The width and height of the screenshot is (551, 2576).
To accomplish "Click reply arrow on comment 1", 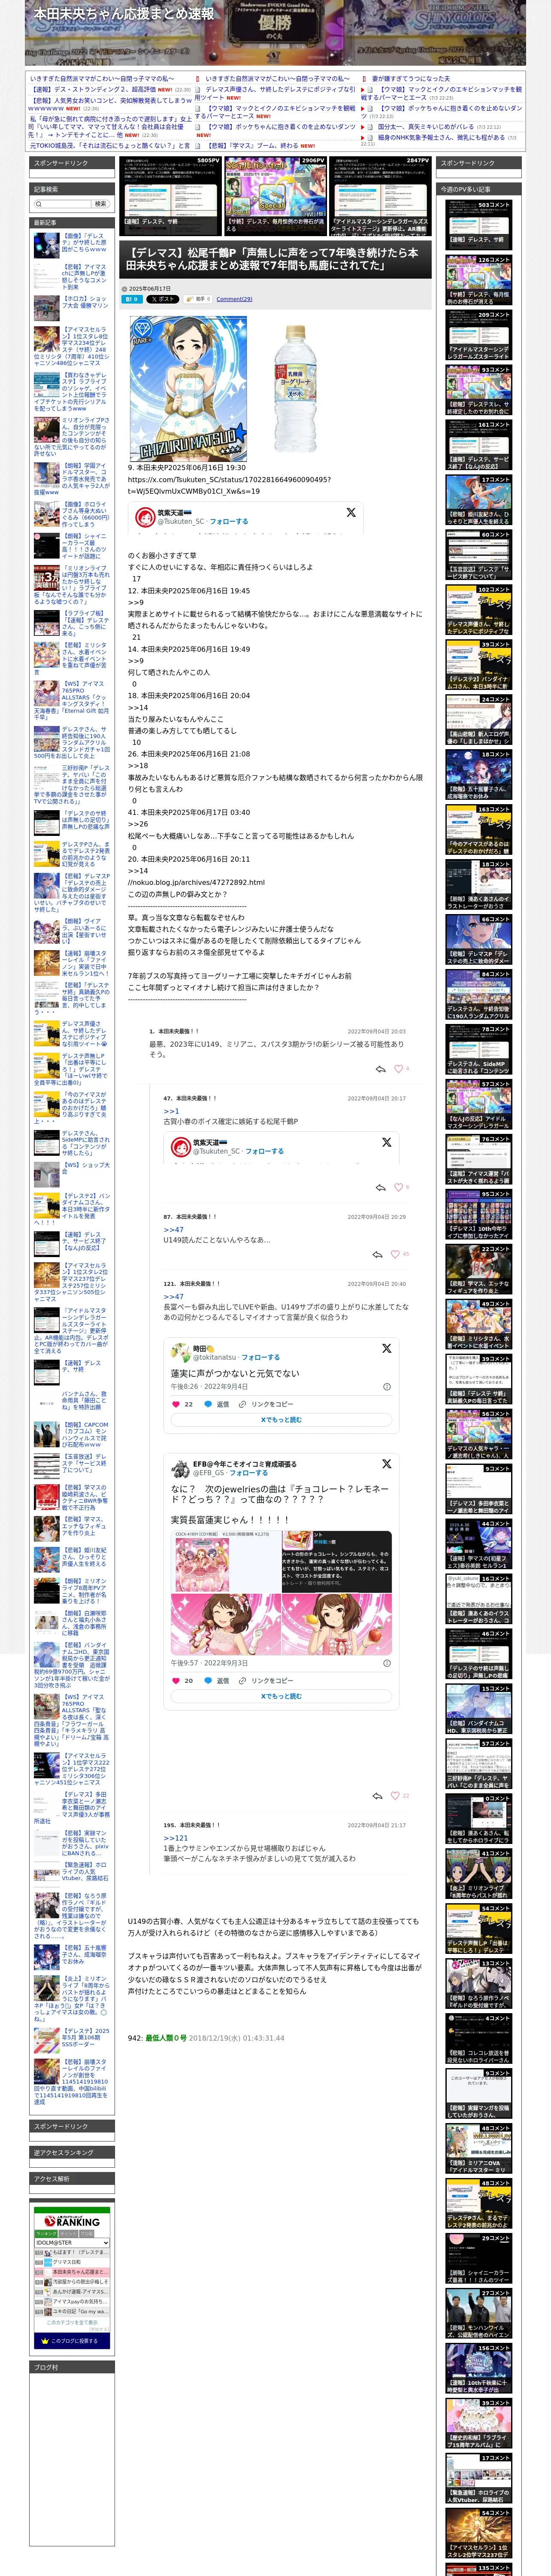I will tap(380, 1069).
